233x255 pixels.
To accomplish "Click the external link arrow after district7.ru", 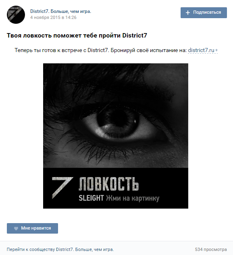I will 216,50.
